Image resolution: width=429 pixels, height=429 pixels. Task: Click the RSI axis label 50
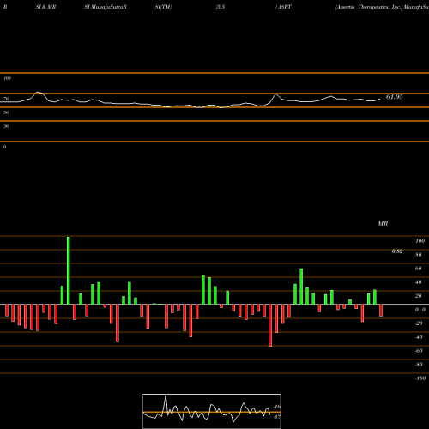[6, 112]
